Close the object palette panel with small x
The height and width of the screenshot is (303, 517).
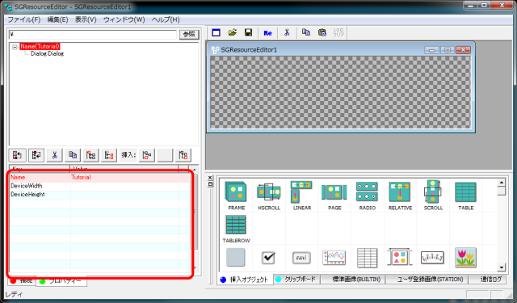tap(210, 178)
